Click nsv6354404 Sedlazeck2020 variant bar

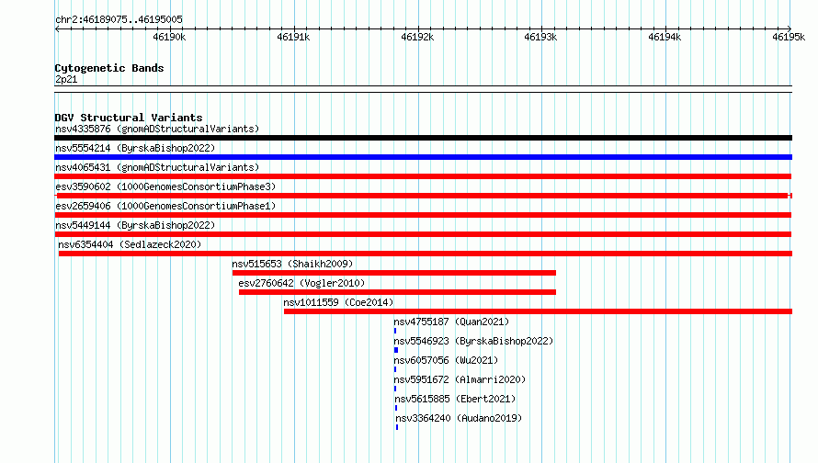click(426, 254)
